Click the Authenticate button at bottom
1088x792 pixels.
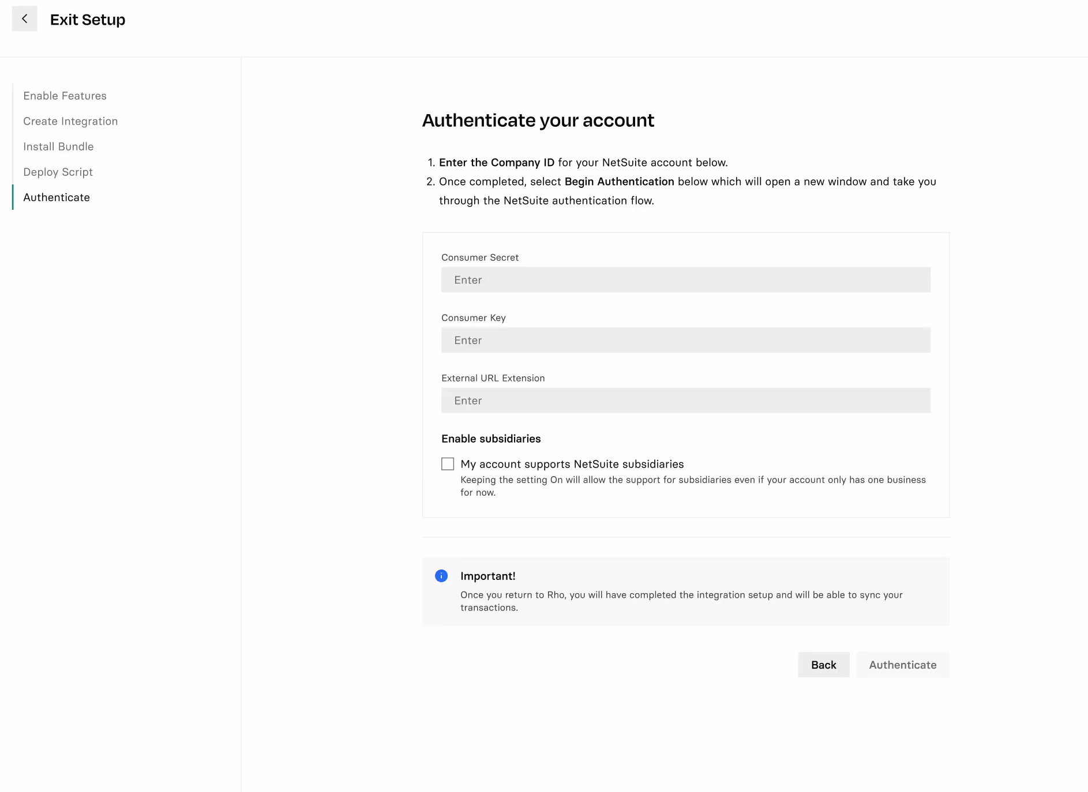[903, 665]
